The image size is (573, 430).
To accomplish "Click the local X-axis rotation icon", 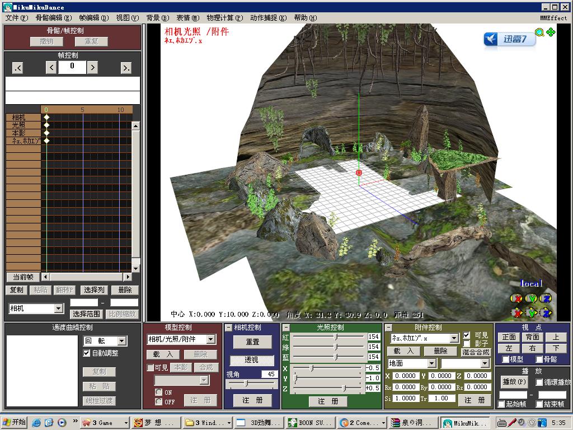I will click(x=516, y=298).
